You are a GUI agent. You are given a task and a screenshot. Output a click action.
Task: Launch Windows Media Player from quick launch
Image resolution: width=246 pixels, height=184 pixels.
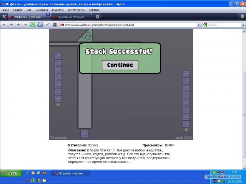(33, 173)
